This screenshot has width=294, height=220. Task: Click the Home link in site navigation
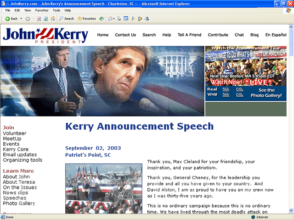[103, 35]
